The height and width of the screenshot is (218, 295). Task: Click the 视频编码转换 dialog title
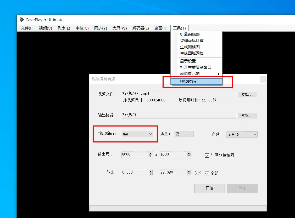pos(103,79)
